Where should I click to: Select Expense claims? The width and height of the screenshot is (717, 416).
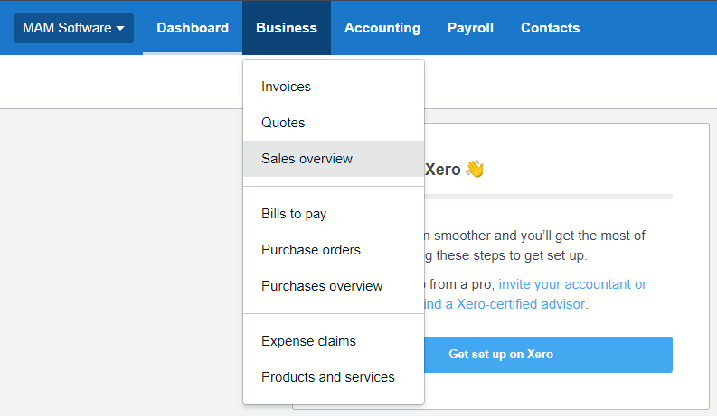pos(308,341)
